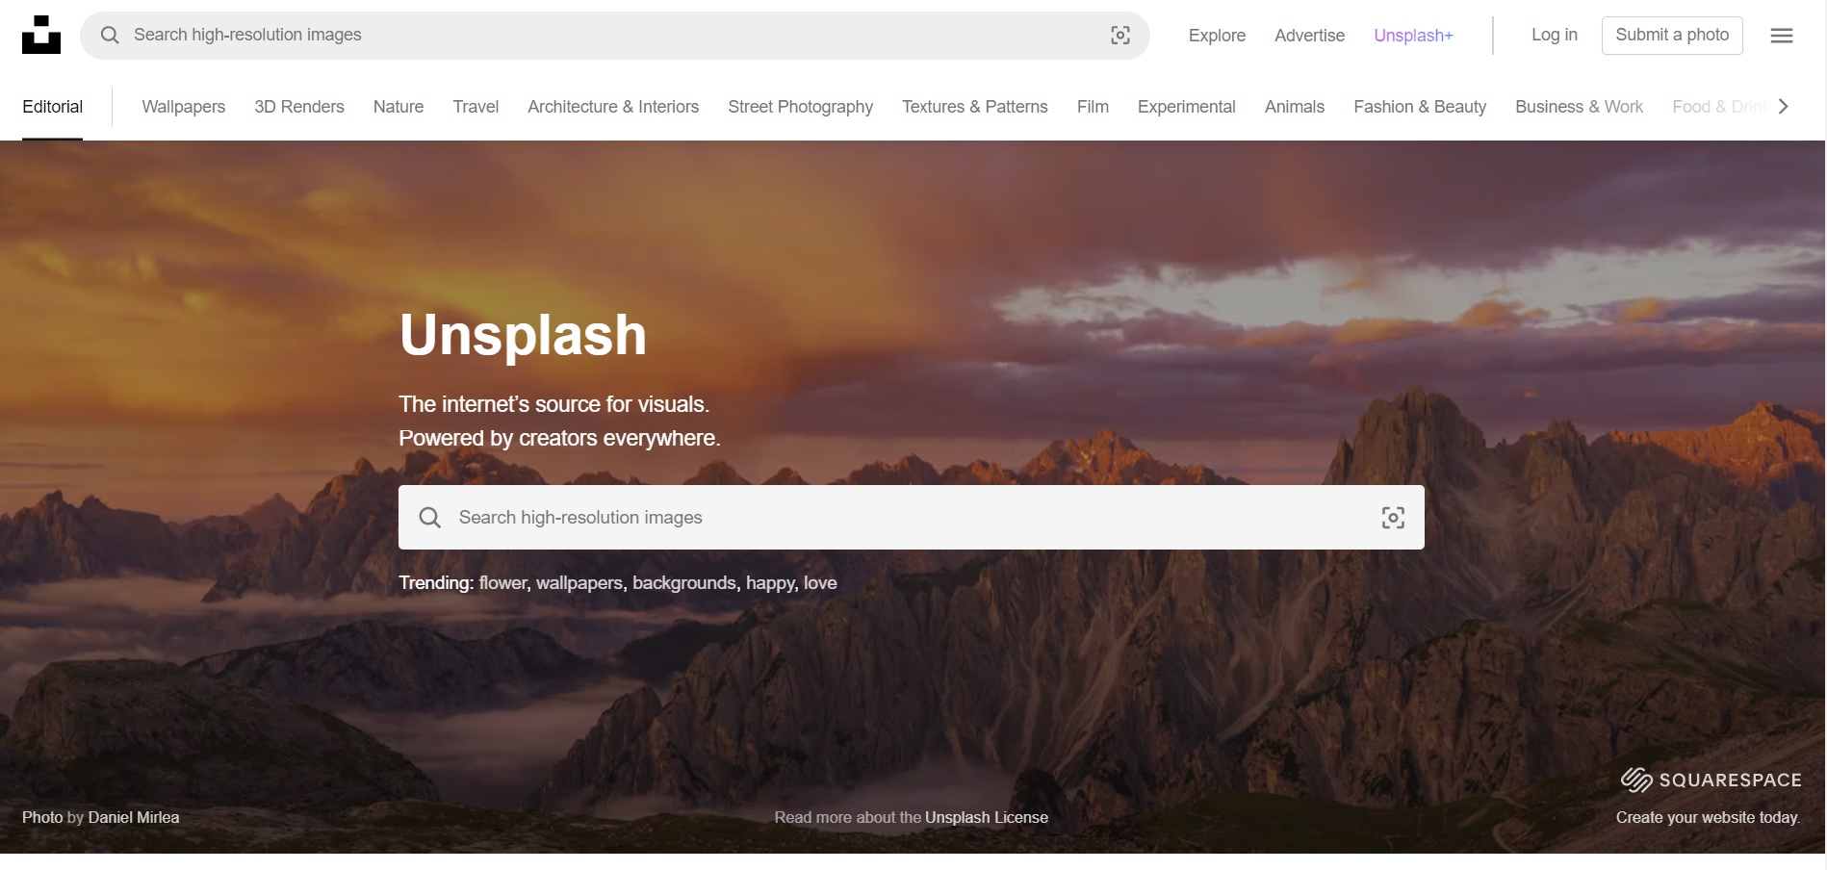Open Business & Work category
The width and height of the screenshot is (1827, 870).
click(1580, 107)
